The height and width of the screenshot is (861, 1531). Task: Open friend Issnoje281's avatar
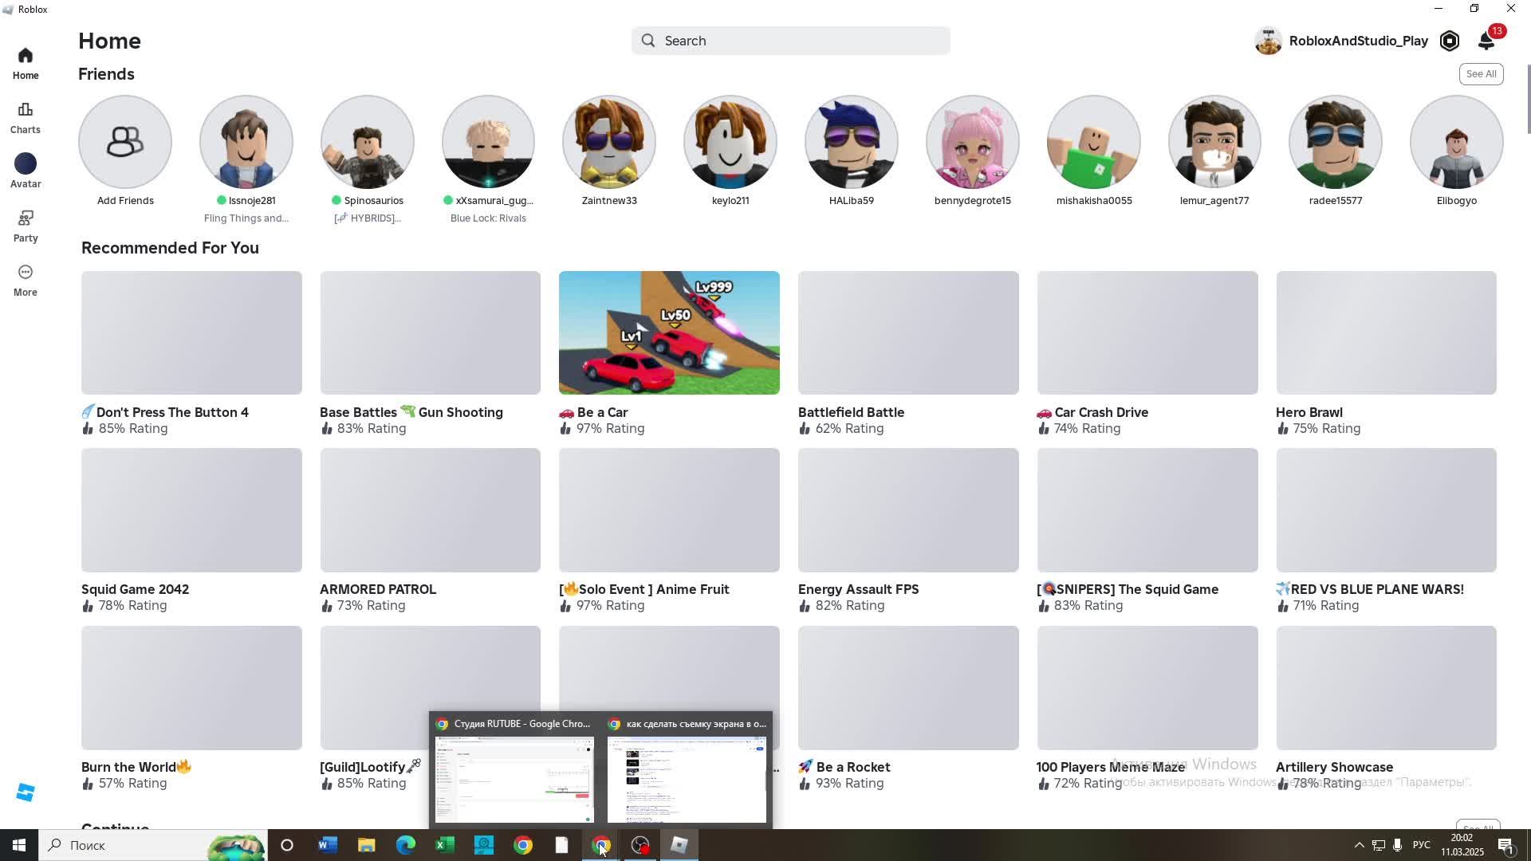click(x=246, y=142)
